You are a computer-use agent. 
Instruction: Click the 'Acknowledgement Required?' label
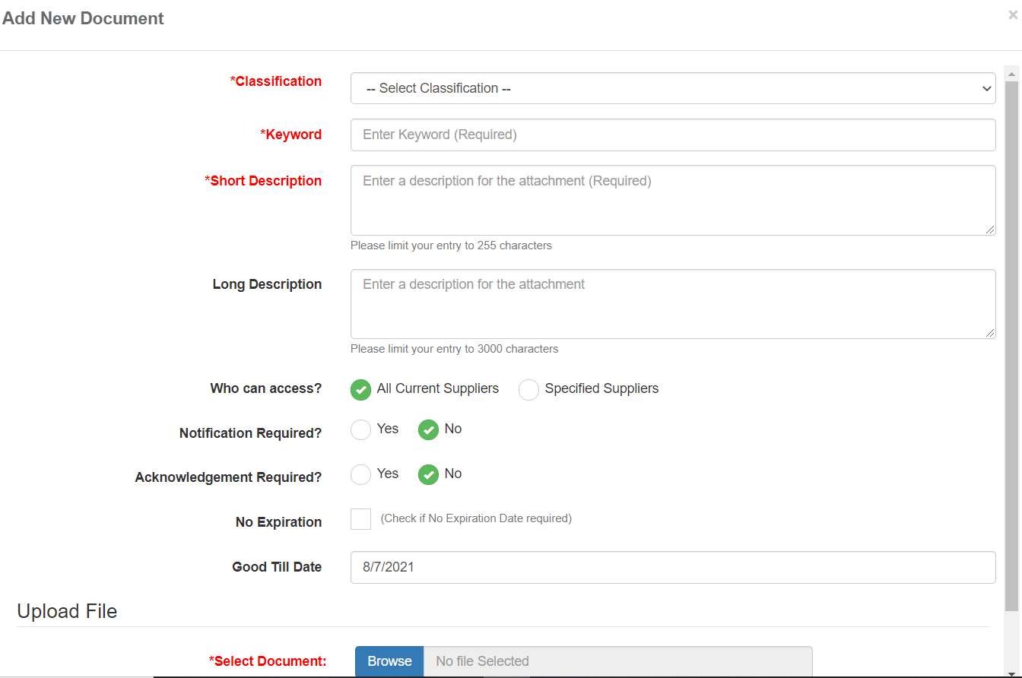(x=229, y=477)
